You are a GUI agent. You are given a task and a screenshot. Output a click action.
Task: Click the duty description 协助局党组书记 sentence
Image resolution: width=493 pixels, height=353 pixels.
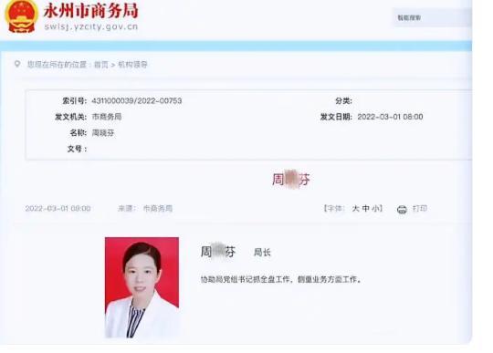point(281,279)
